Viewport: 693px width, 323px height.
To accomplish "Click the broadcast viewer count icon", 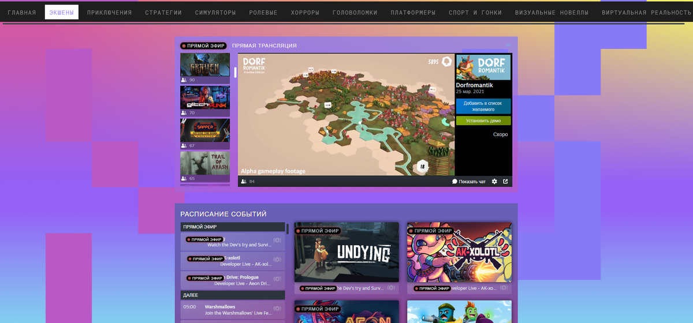I will [x=244, y=181].
